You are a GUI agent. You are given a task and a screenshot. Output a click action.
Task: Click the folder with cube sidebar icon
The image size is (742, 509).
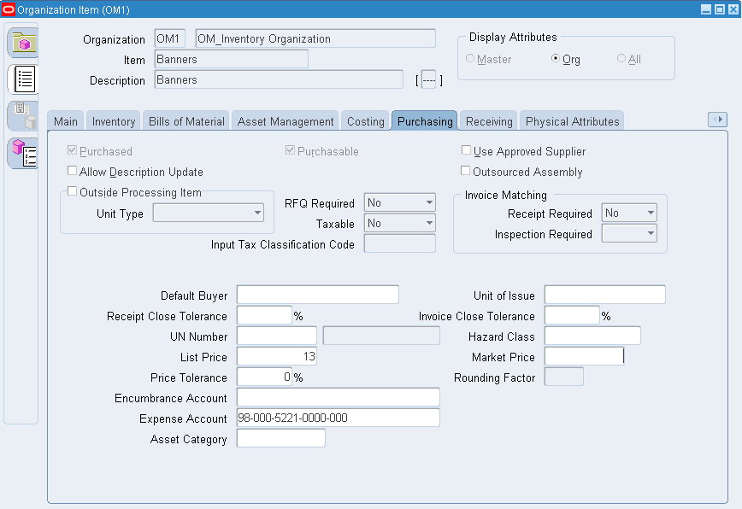pyautogui.click(x=24, y=43)
